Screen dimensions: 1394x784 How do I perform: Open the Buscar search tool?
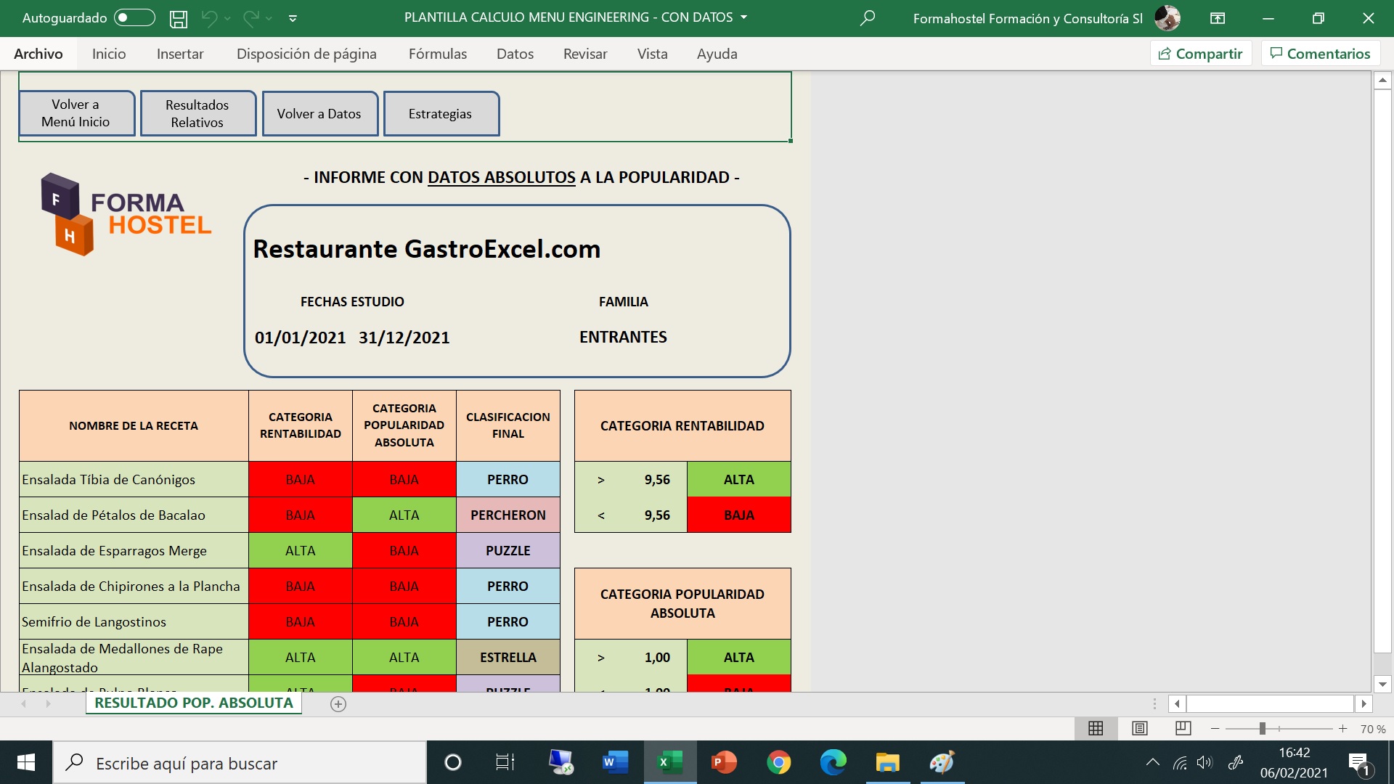pos(867,18)
